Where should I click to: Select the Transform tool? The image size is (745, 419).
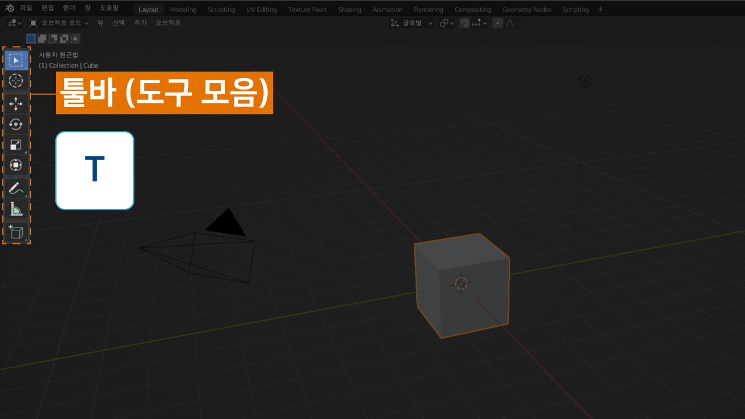click(x=16, y=165)
